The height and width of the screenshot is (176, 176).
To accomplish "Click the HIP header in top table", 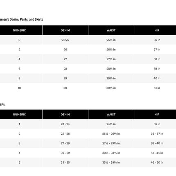I will 157,30.
